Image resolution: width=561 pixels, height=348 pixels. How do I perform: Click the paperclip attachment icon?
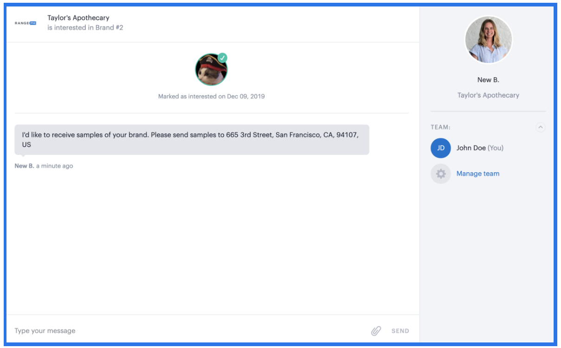pyautogui.click(x=376, y=331)
